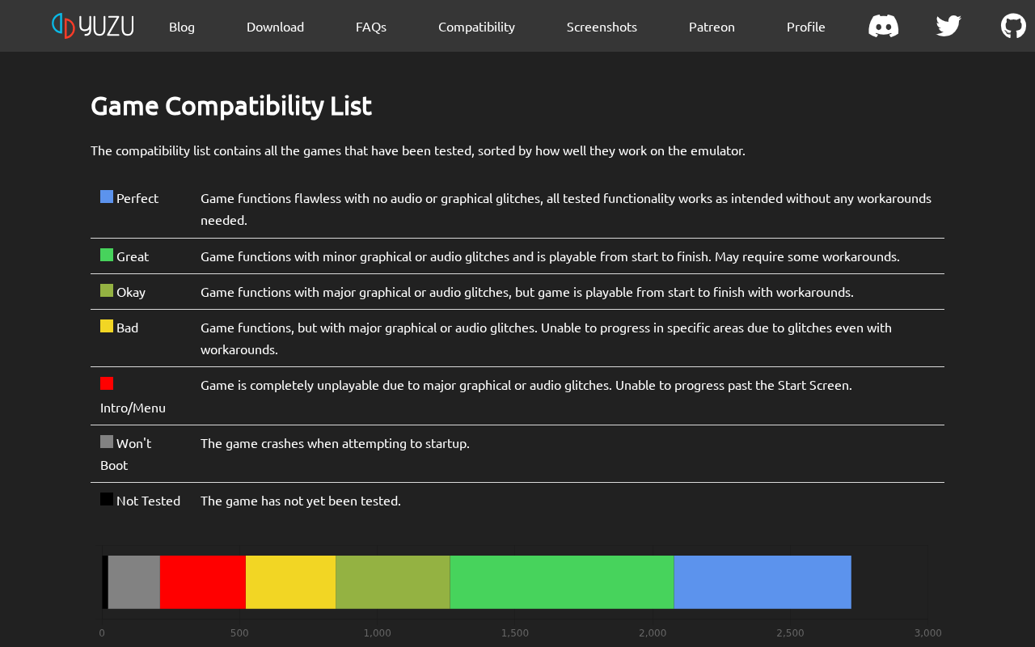Image resolution: width=1035 pixels, height=647 pixels.
Task: Click the black Not Tested legend square
Action: (x=107, y=499)
